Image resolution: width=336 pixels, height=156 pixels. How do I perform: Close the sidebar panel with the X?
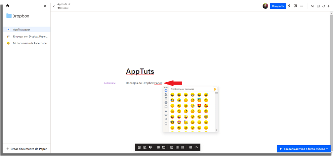pyautogui.click(x=45, y=6)
